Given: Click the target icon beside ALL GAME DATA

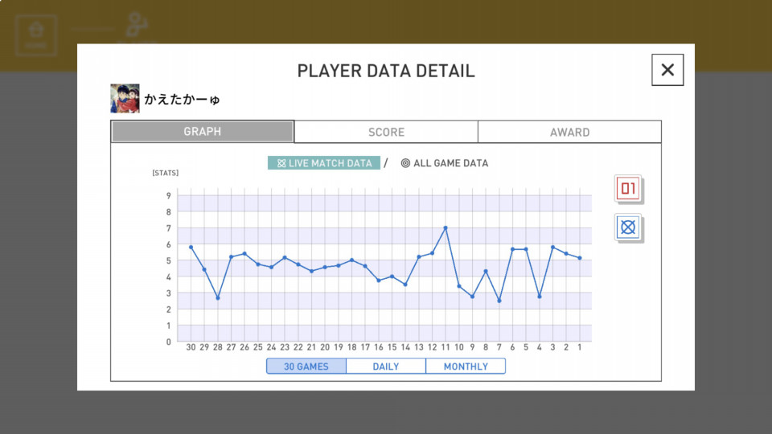Looking at the screenshot, I should point(405,163).
